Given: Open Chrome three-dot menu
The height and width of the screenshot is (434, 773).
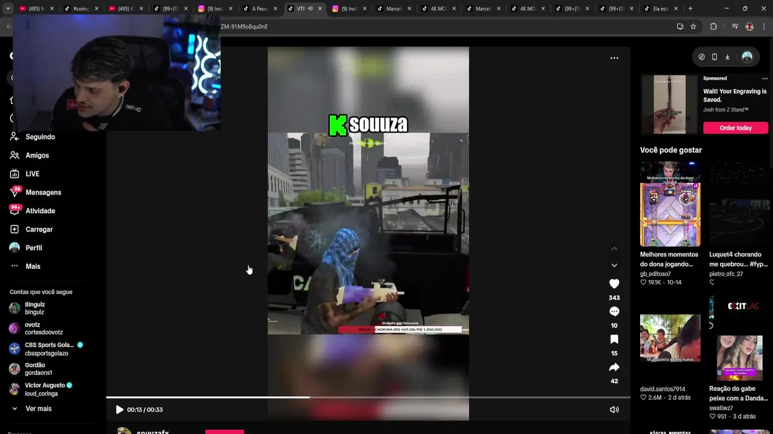Looking at the screenshot, I should click(x=765, y=27).
